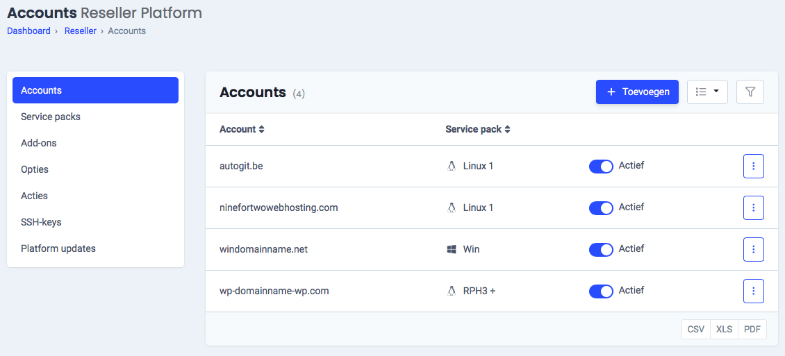Go to Platform updates in the sidebar
Viewport: 785px width, 356px height.
click(x=58, y=248)
